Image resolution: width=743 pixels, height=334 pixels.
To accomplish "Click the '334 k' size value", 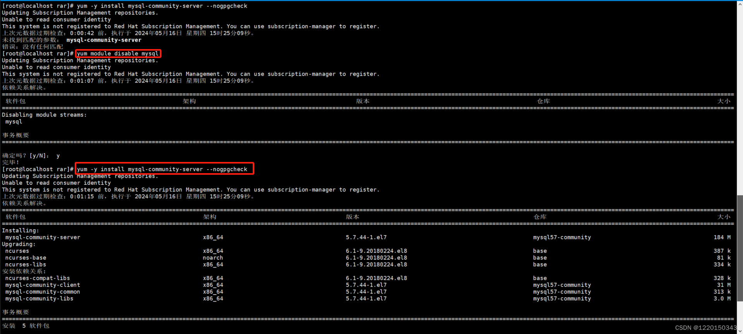I will click(722, 265).
